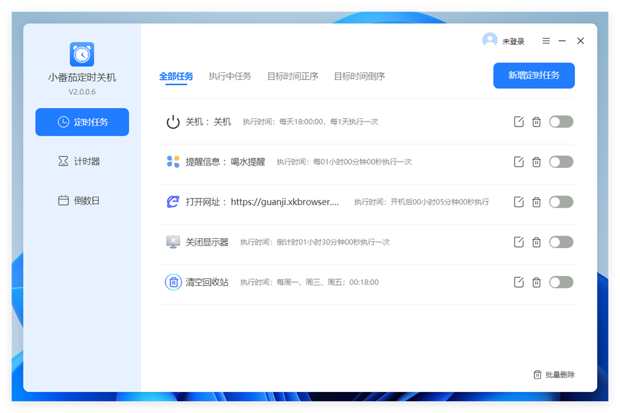Edit the 清空回收站 task
The height and width of the screenshot is (413, 620).
[x=519, y=282]
